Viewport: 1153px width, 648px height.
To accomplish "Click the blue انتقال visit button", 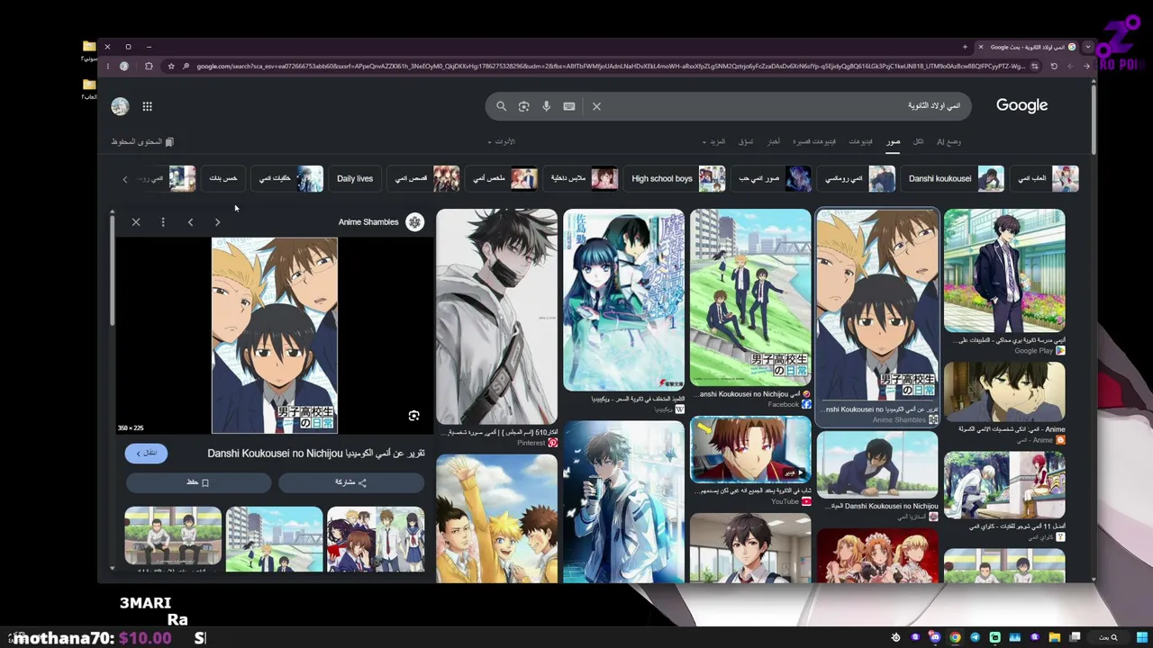I will pos(147,453).
